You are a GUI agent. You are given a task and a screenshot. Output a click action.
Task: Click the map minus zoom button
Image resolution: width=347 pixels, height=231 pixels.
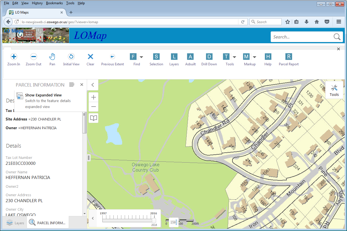point(94,107)
